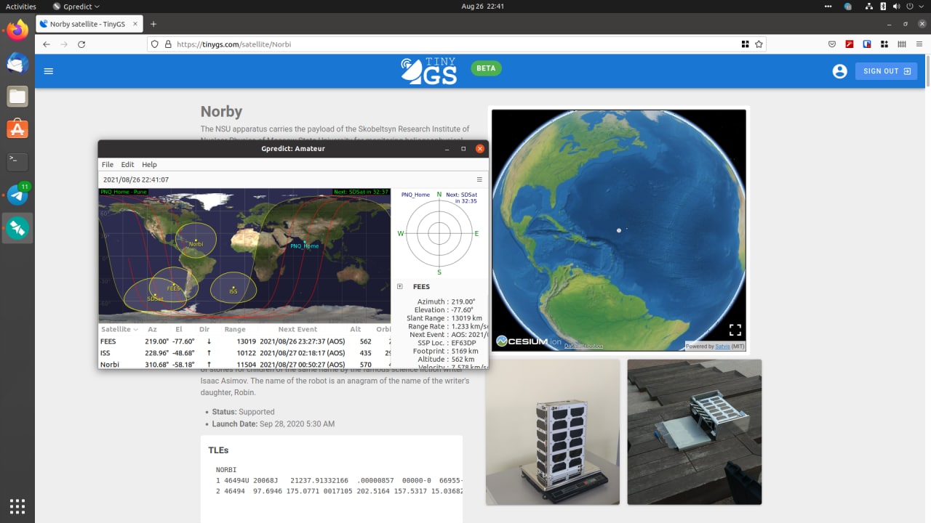Open the Pocket save icon in toolbar
931x523 pixels.
click(x=832, y=44)
